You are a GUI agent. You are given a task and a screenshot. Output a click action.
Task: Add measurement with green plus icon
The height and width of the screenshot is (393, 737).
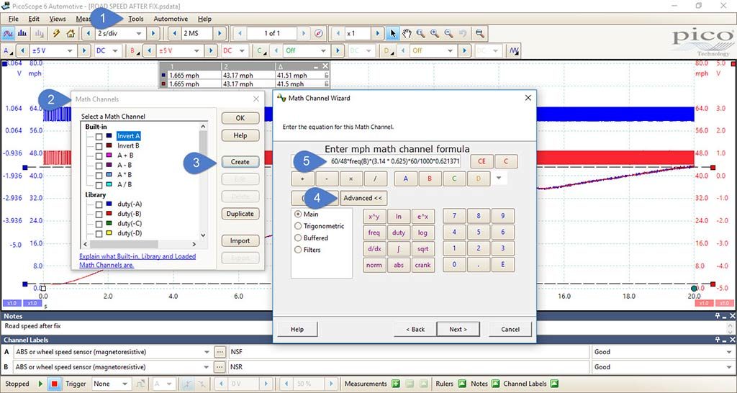point(396,384)
